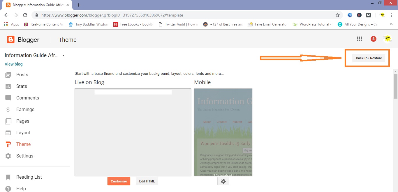This screenshot has height=192, width=398.
Task: Open the Layout section
Action: (23, 133)
